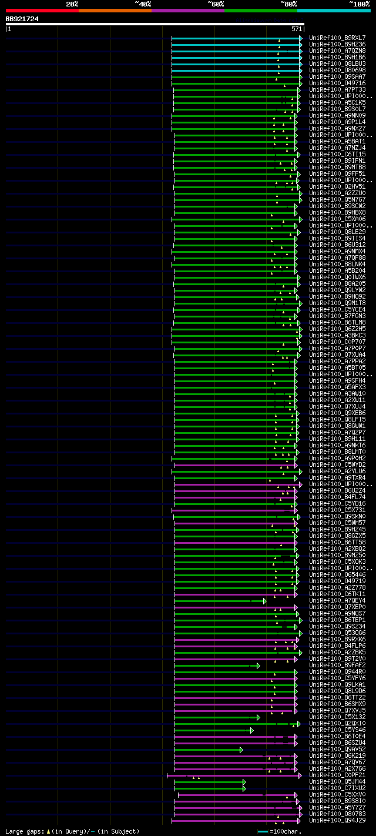The width and height of the screenshot is (376, 836).
Task: Click on UniRef100_Q9XEB6 in the list
Action: [337, 413]
